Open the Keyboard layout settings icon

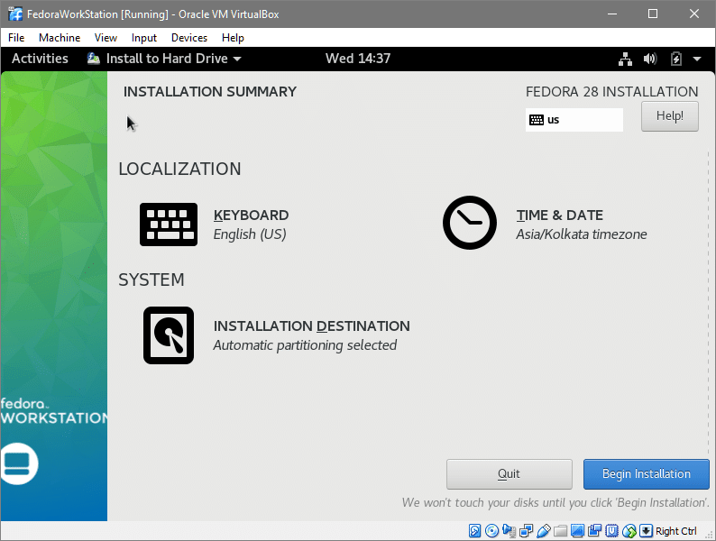pos(169,225)
